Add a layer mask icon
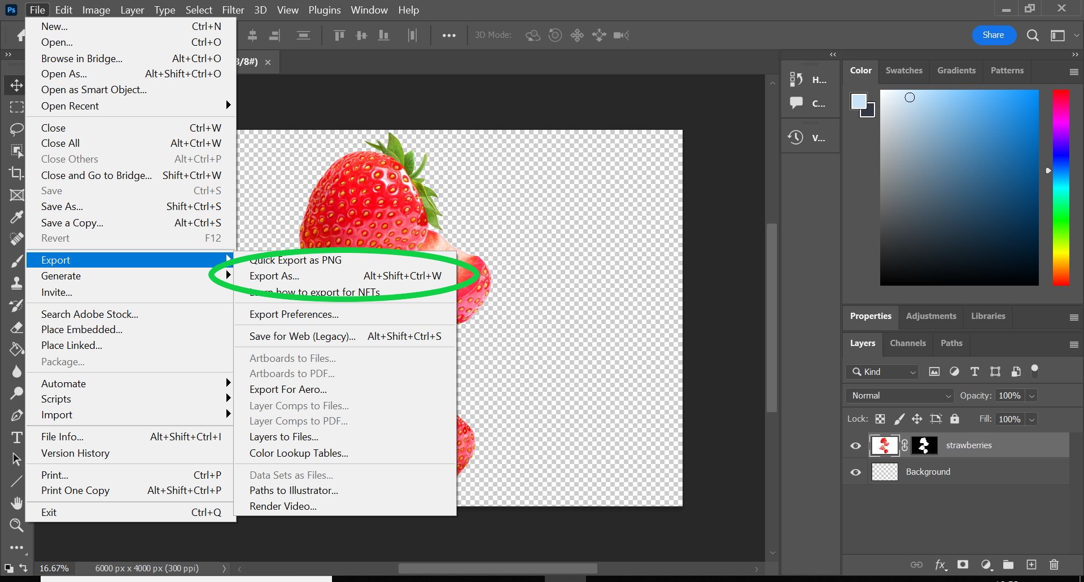This screenshot has height=582, width=1084. [x=963, y=565]
